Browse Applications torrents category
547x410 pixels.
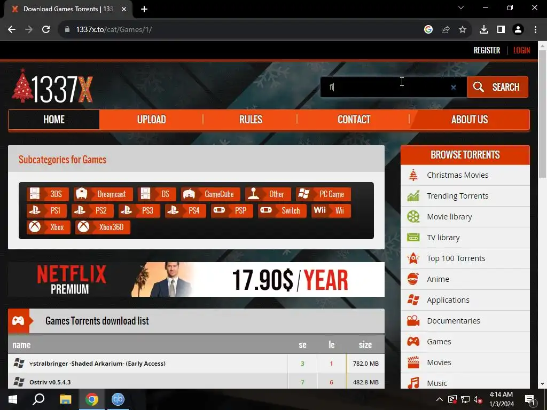[465, 300]
